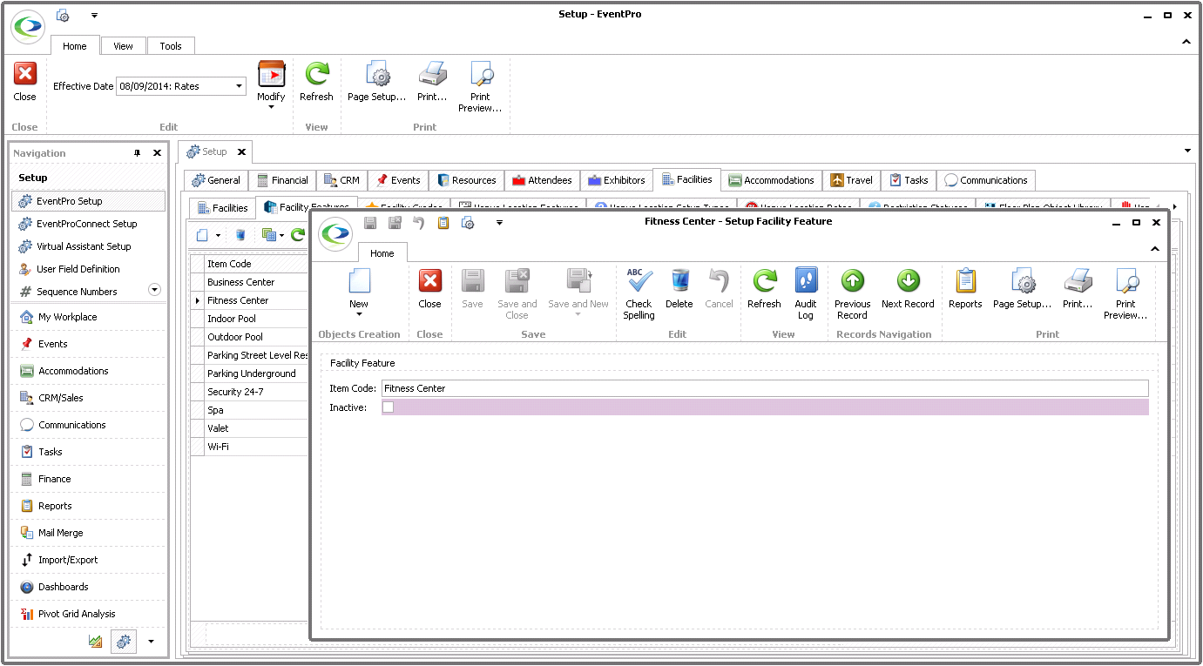Switch to Tools ribbon tab
Viewport: 1203px width, 666px height.
(x=171, y=46)
